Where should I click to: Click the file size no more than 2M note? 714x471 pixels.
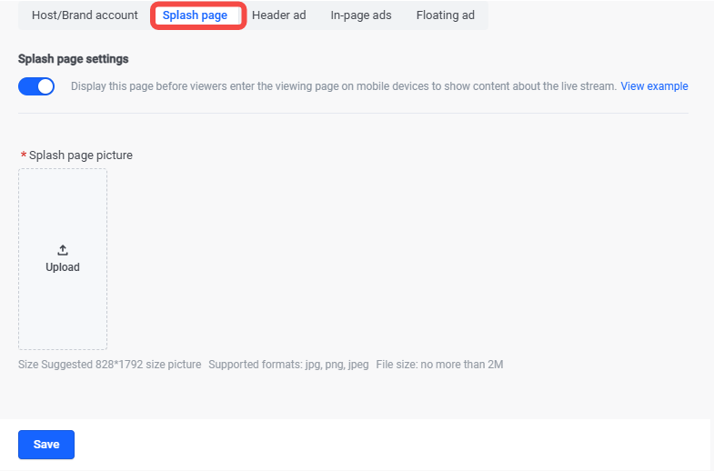(x=439, y=365)
